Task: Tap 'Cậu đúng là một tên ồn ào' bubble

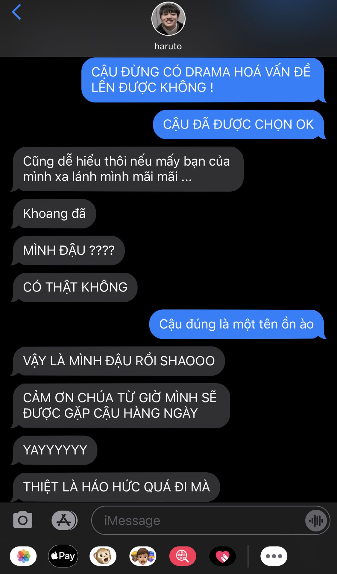Action: (x=237, y=324)
